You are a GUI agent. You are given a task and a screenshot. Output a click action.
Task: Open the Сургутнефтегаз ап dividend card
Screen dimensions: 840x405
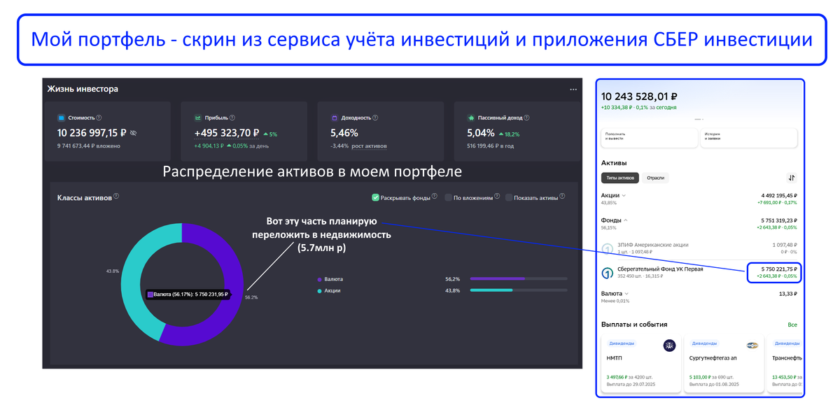click(x=724, y=364)
